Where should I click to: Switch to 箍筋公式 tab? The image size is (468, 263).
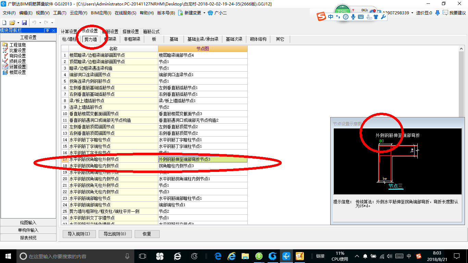151,31
